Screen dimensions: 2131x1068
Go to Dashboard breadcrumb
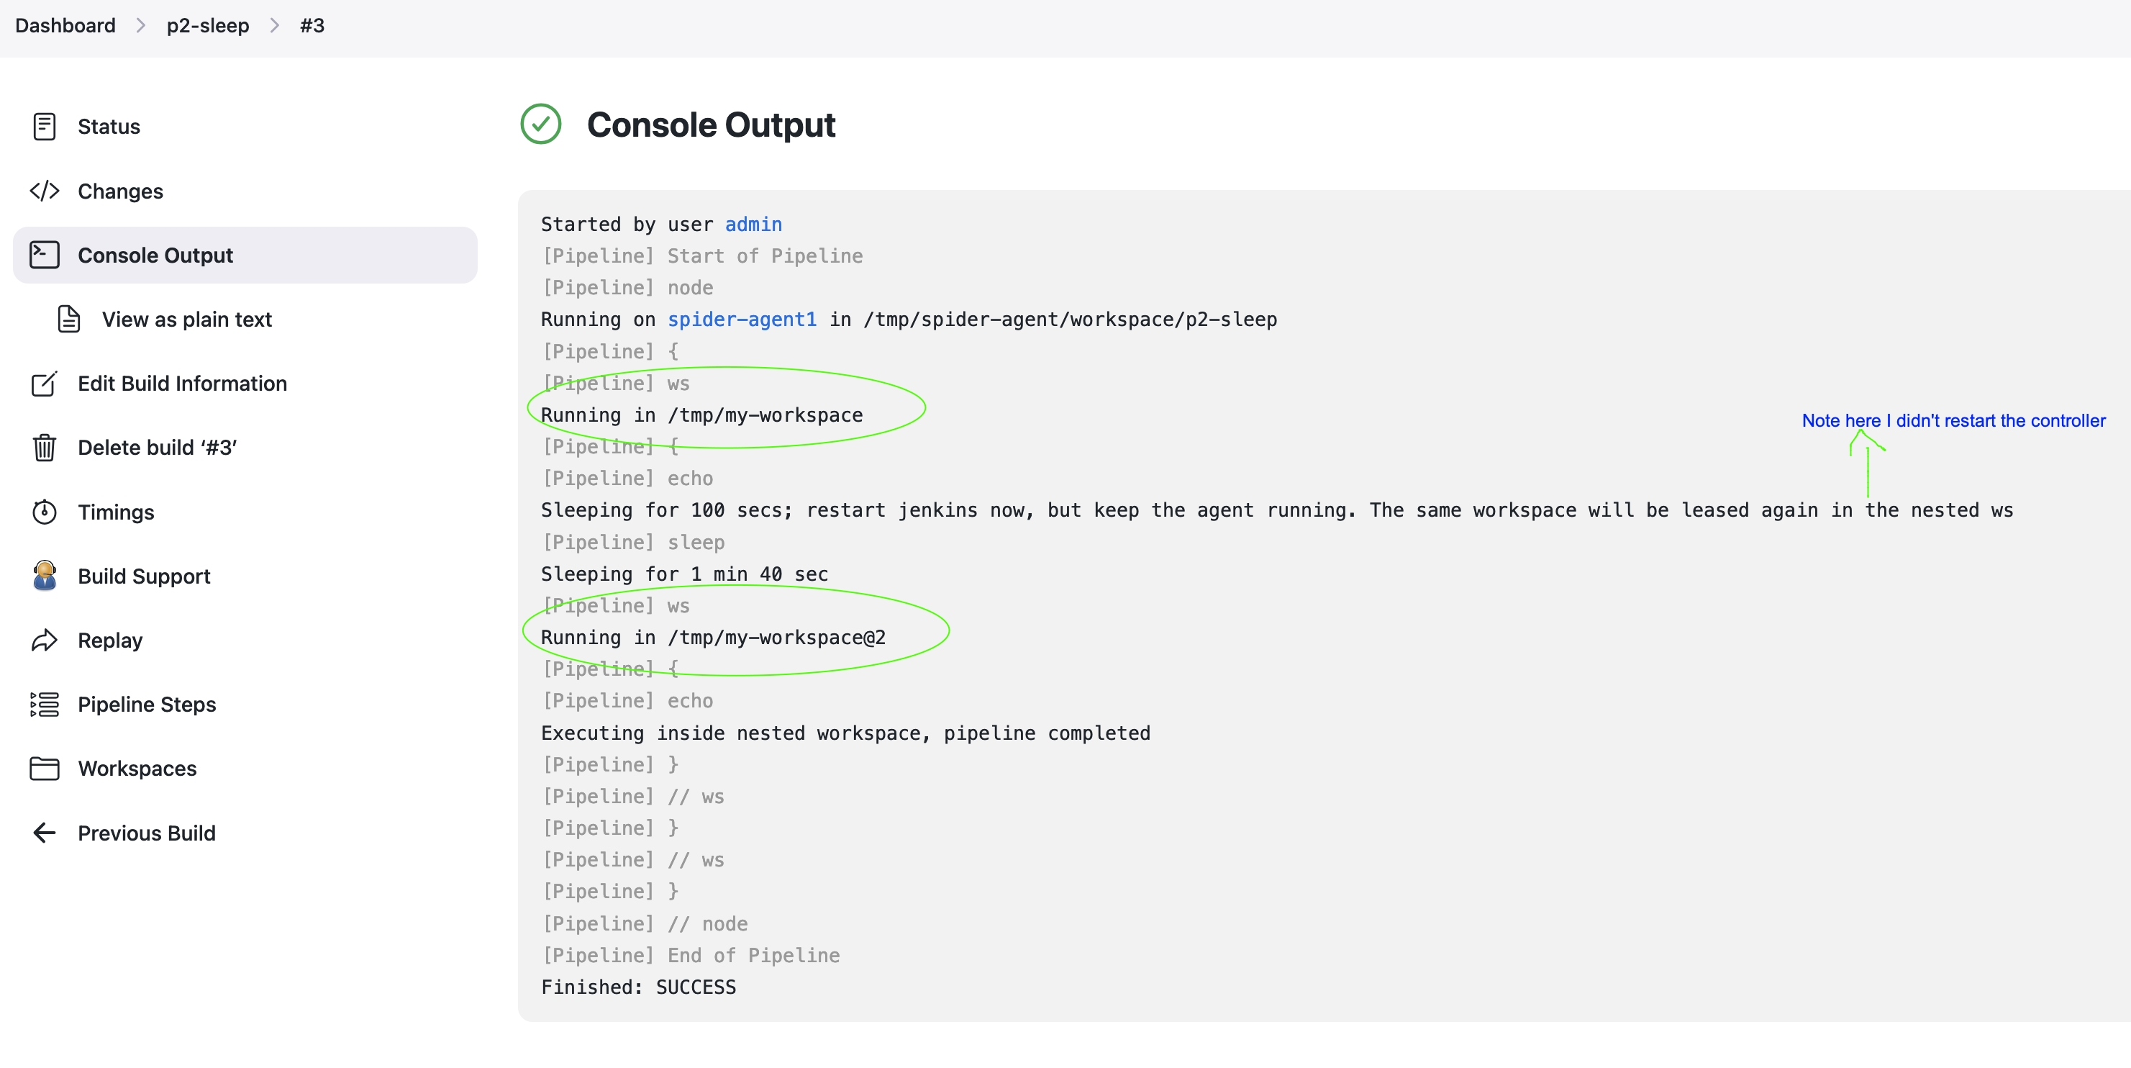(x=65, y=26)
